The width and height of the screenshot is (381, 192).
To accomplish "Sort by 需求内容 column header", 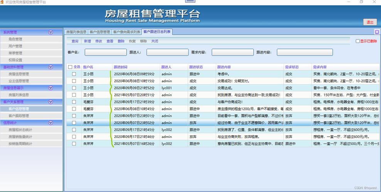I will pyautogui.click(x=346, y=67).
